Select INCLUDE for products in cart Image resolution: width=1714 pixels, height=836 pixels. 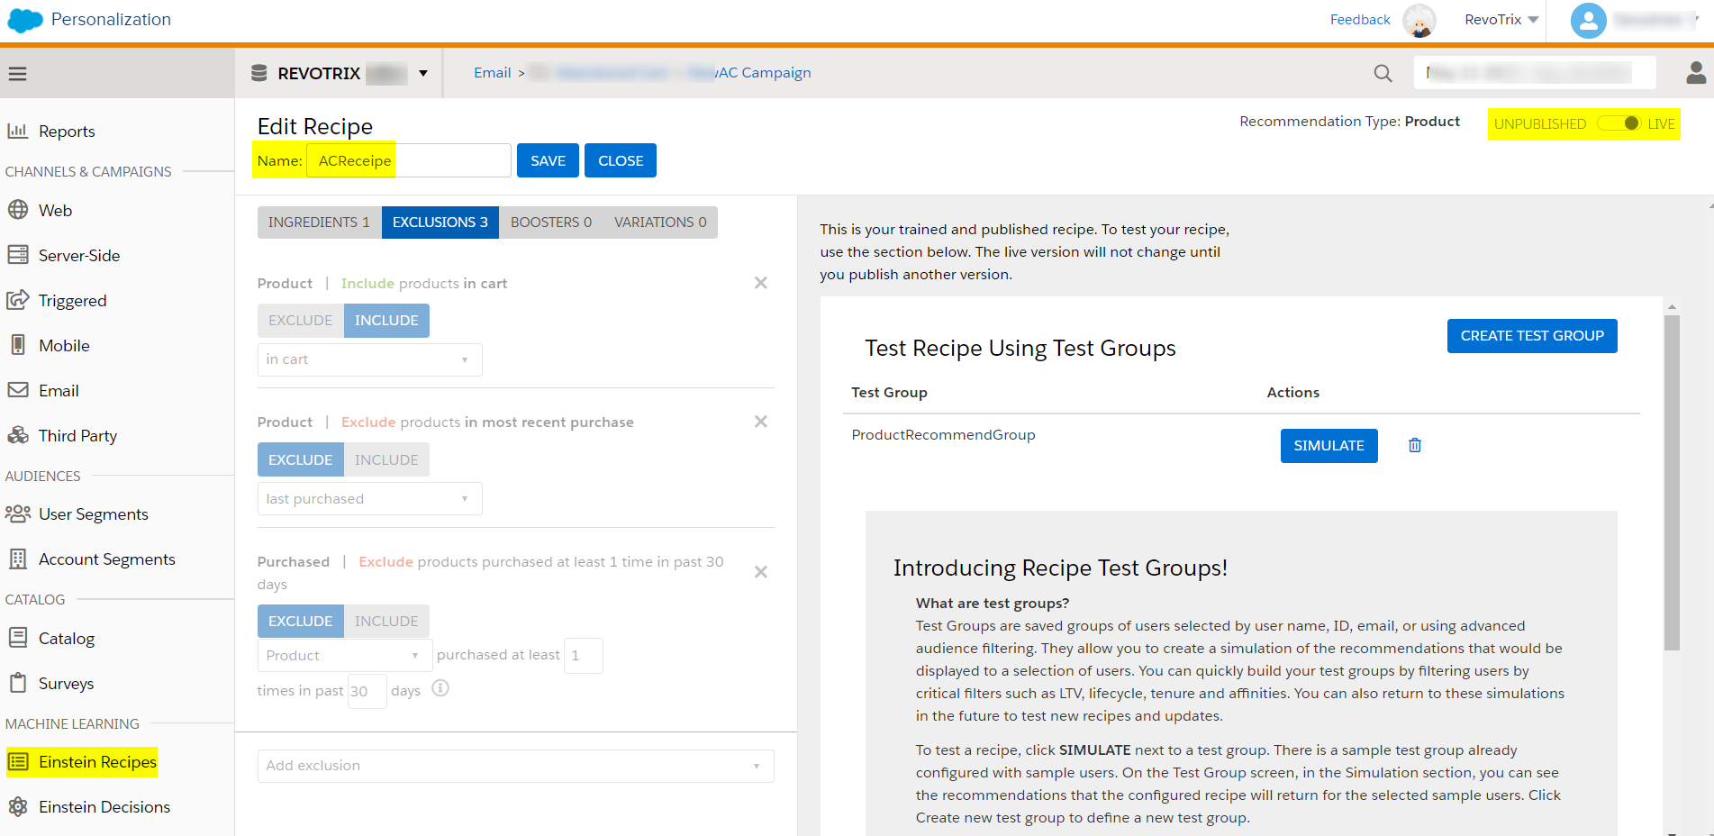click(x=386, y=321)
